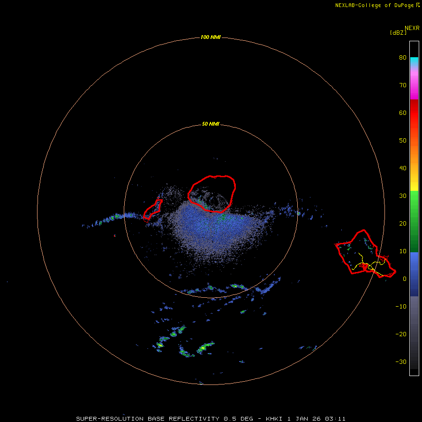Click the 50 value on the dBZ scale
The image size is (422, 422).
(403, 141)
